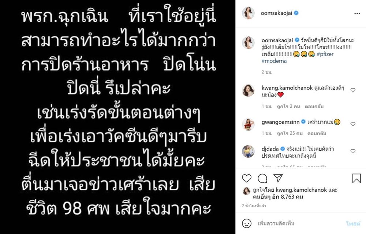The height and width of the screenshot is (234, 366).
Task: View the 25 likes on gwangoamsinn's comment
Action: [290, 133]
